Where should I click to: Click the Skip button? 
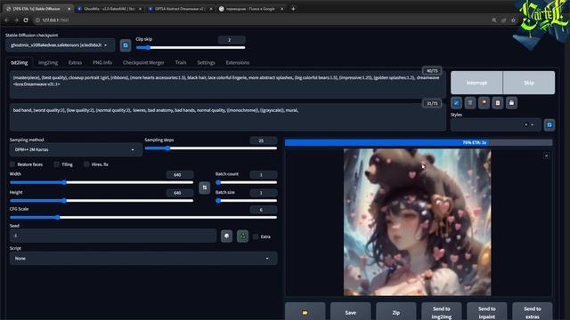click(529, 83)
